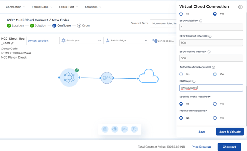Select No for Prefix Filter Required
Image resolution: width=247 pixels, height=151 pixels.
[181, 118]
